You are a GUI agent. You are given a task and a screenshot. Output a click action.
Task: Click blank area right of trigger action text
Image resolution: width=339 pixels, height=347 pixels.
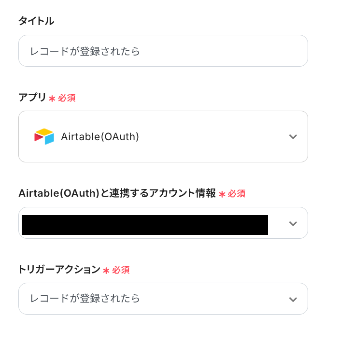click(212, 299)
